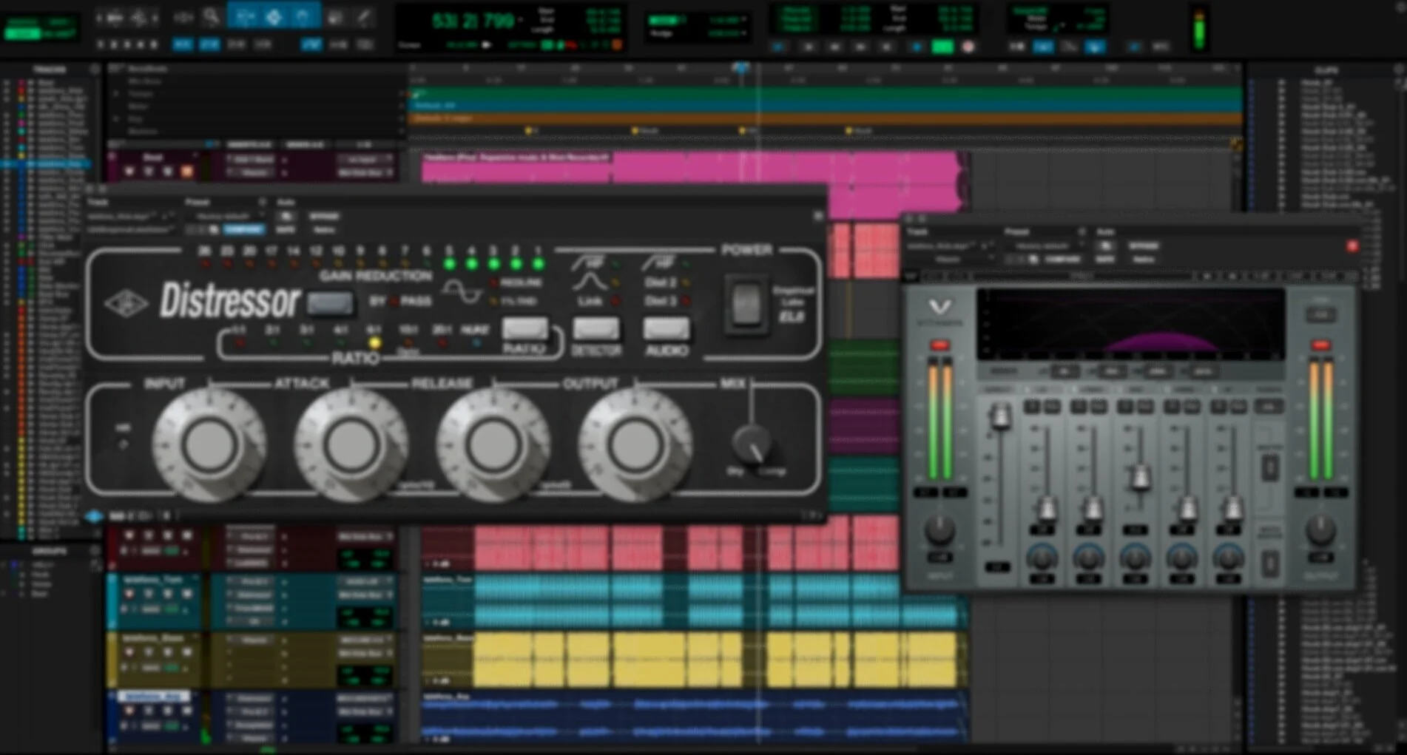Click the red target button on Vitamin window
This screenshot has height=755, width=1407.
(1352, 246)
